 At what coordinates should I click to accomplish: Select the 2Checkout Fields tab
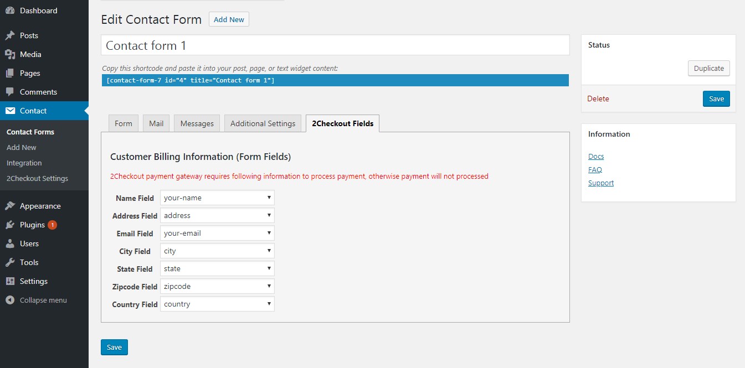[x=342, y=123]
